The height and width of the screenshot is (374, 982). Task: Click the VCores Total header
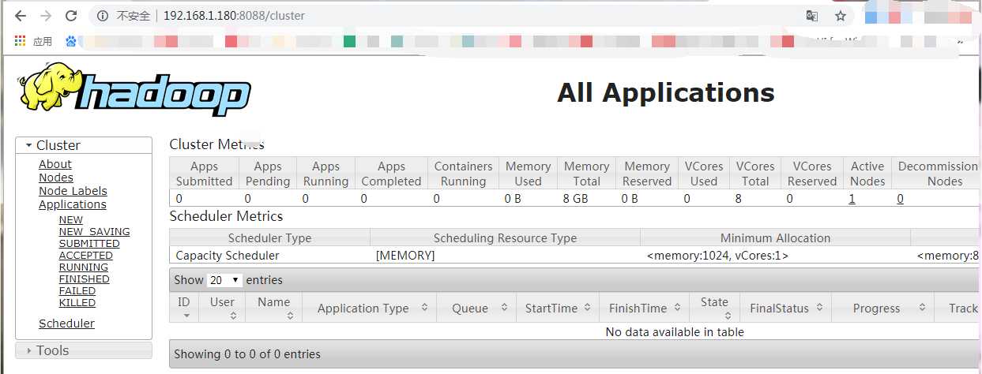755,174
